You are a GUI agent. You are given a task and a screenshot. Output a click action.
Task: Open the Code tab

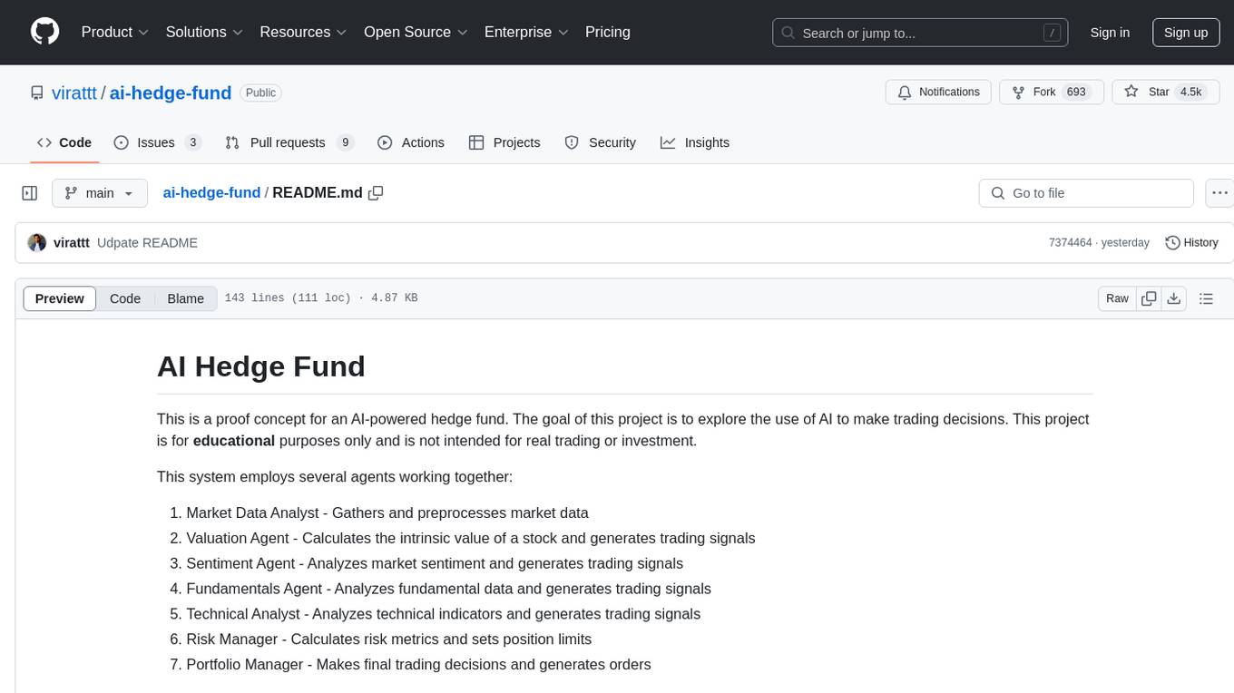(64, 142)
